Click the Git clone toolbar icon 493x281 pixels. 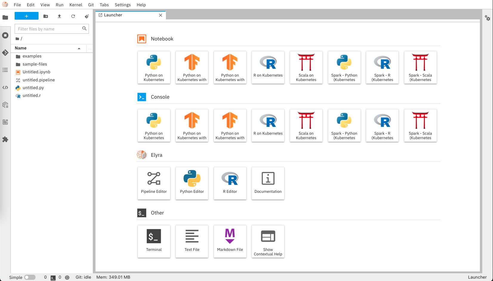tap(87, 16)
